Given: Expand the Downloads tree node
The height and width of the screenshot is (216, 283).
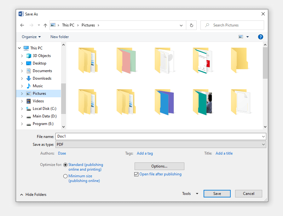Looking at the screenshot, I should pos(22,78).
